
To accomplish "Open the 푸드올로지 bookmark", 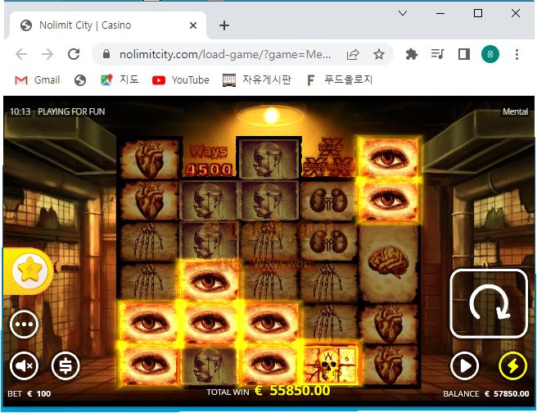I will (339, 80).
